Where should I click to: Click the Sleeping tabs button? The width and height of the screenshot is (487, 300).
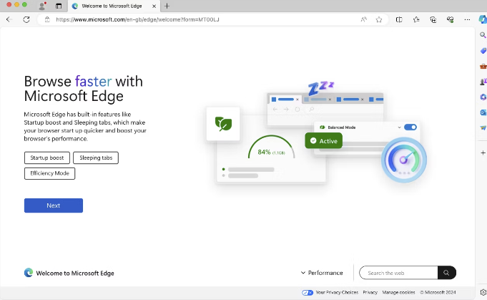[x=96, y=158]
